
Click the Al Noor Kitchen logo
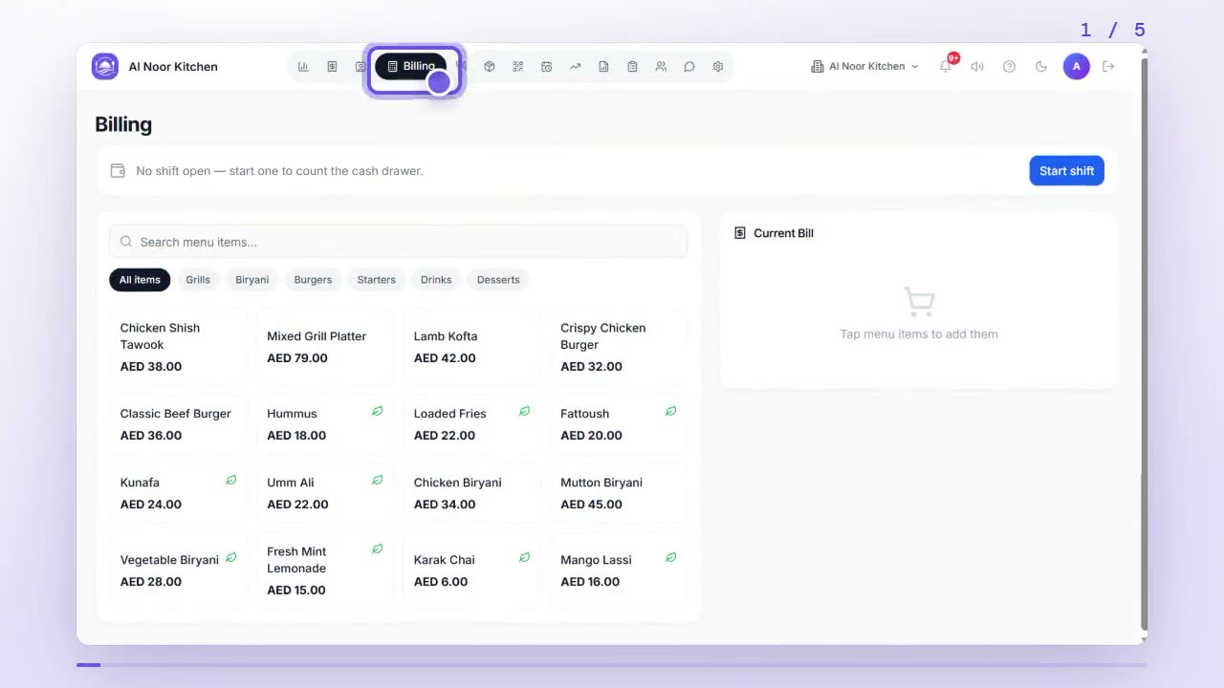105,67
